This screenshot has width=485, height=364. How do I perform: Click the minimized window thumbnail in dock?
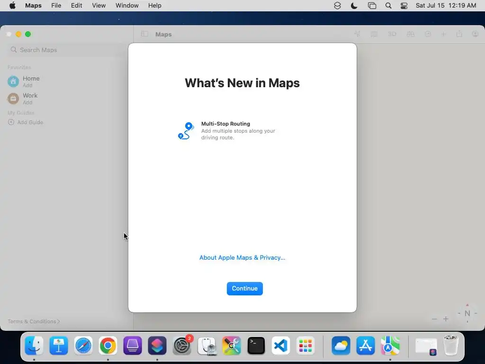[426, 346]
